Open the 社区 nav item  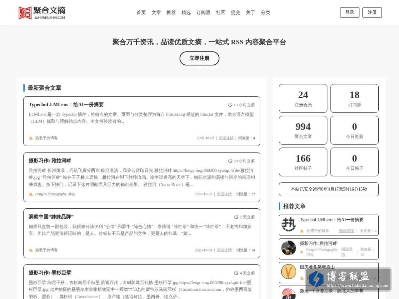point(221,13)
